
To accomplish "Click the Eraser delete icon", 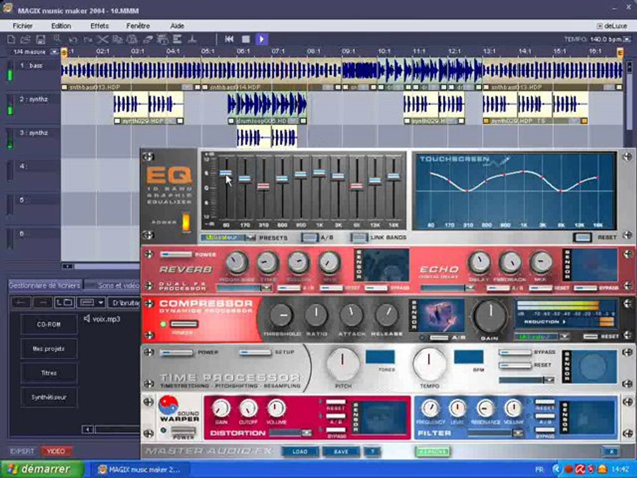I will 147,39.
